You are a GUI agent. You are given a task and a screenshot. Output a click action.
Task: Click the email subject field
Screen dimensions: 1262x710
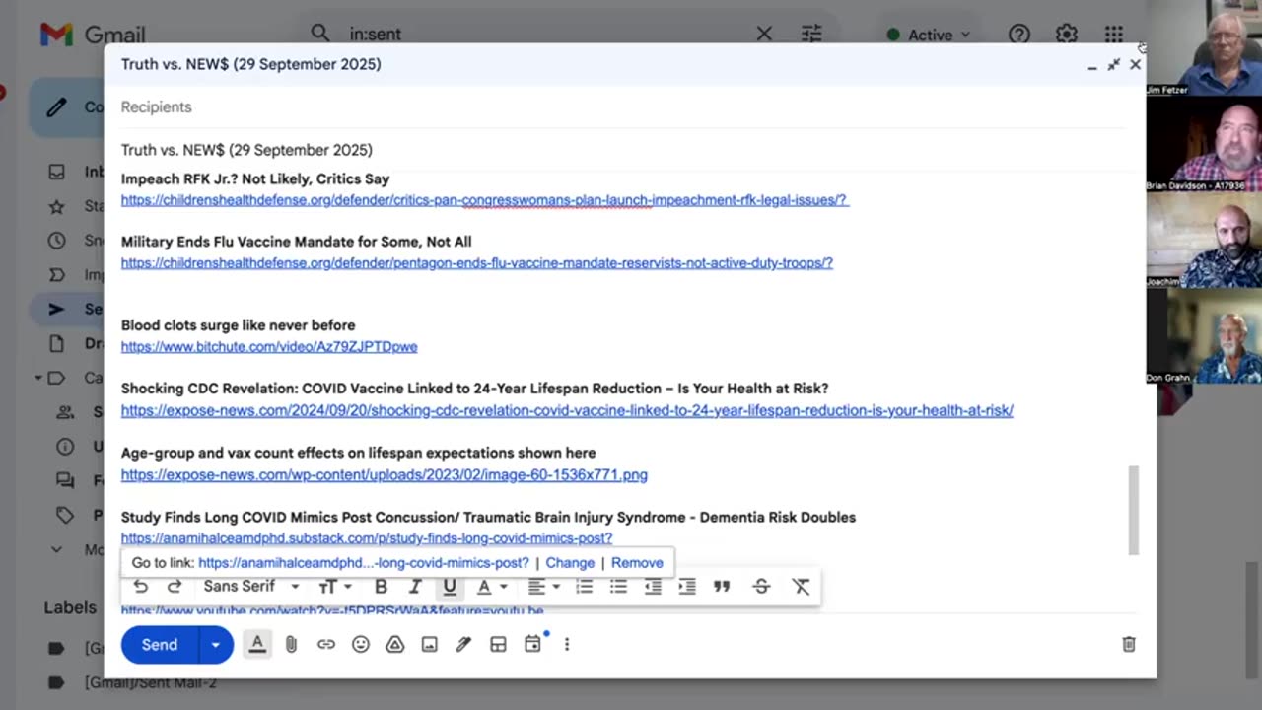pos(623,150)
